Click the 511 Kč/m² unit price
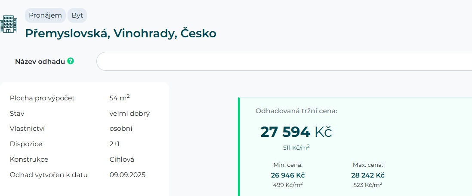472x196 pixels. [x=296, y=148]
